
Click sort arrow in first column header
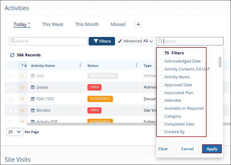24,66
